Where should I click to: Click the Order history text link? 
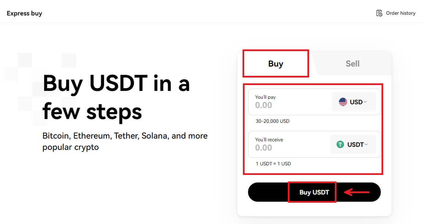[x=400, y=13]
